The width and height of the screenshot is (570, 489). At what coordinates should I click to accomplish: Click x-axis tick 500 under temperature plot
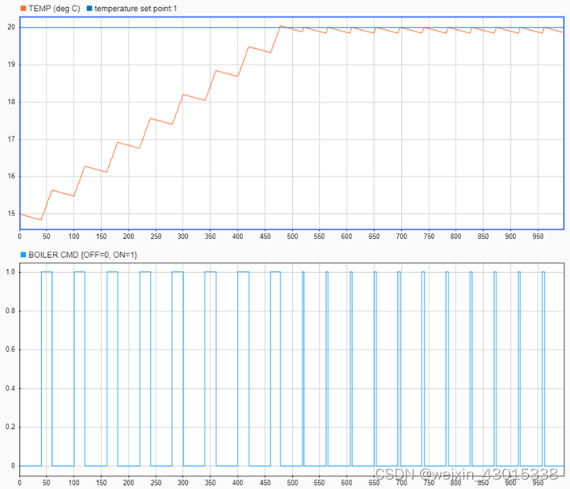(x=292, y=237)
